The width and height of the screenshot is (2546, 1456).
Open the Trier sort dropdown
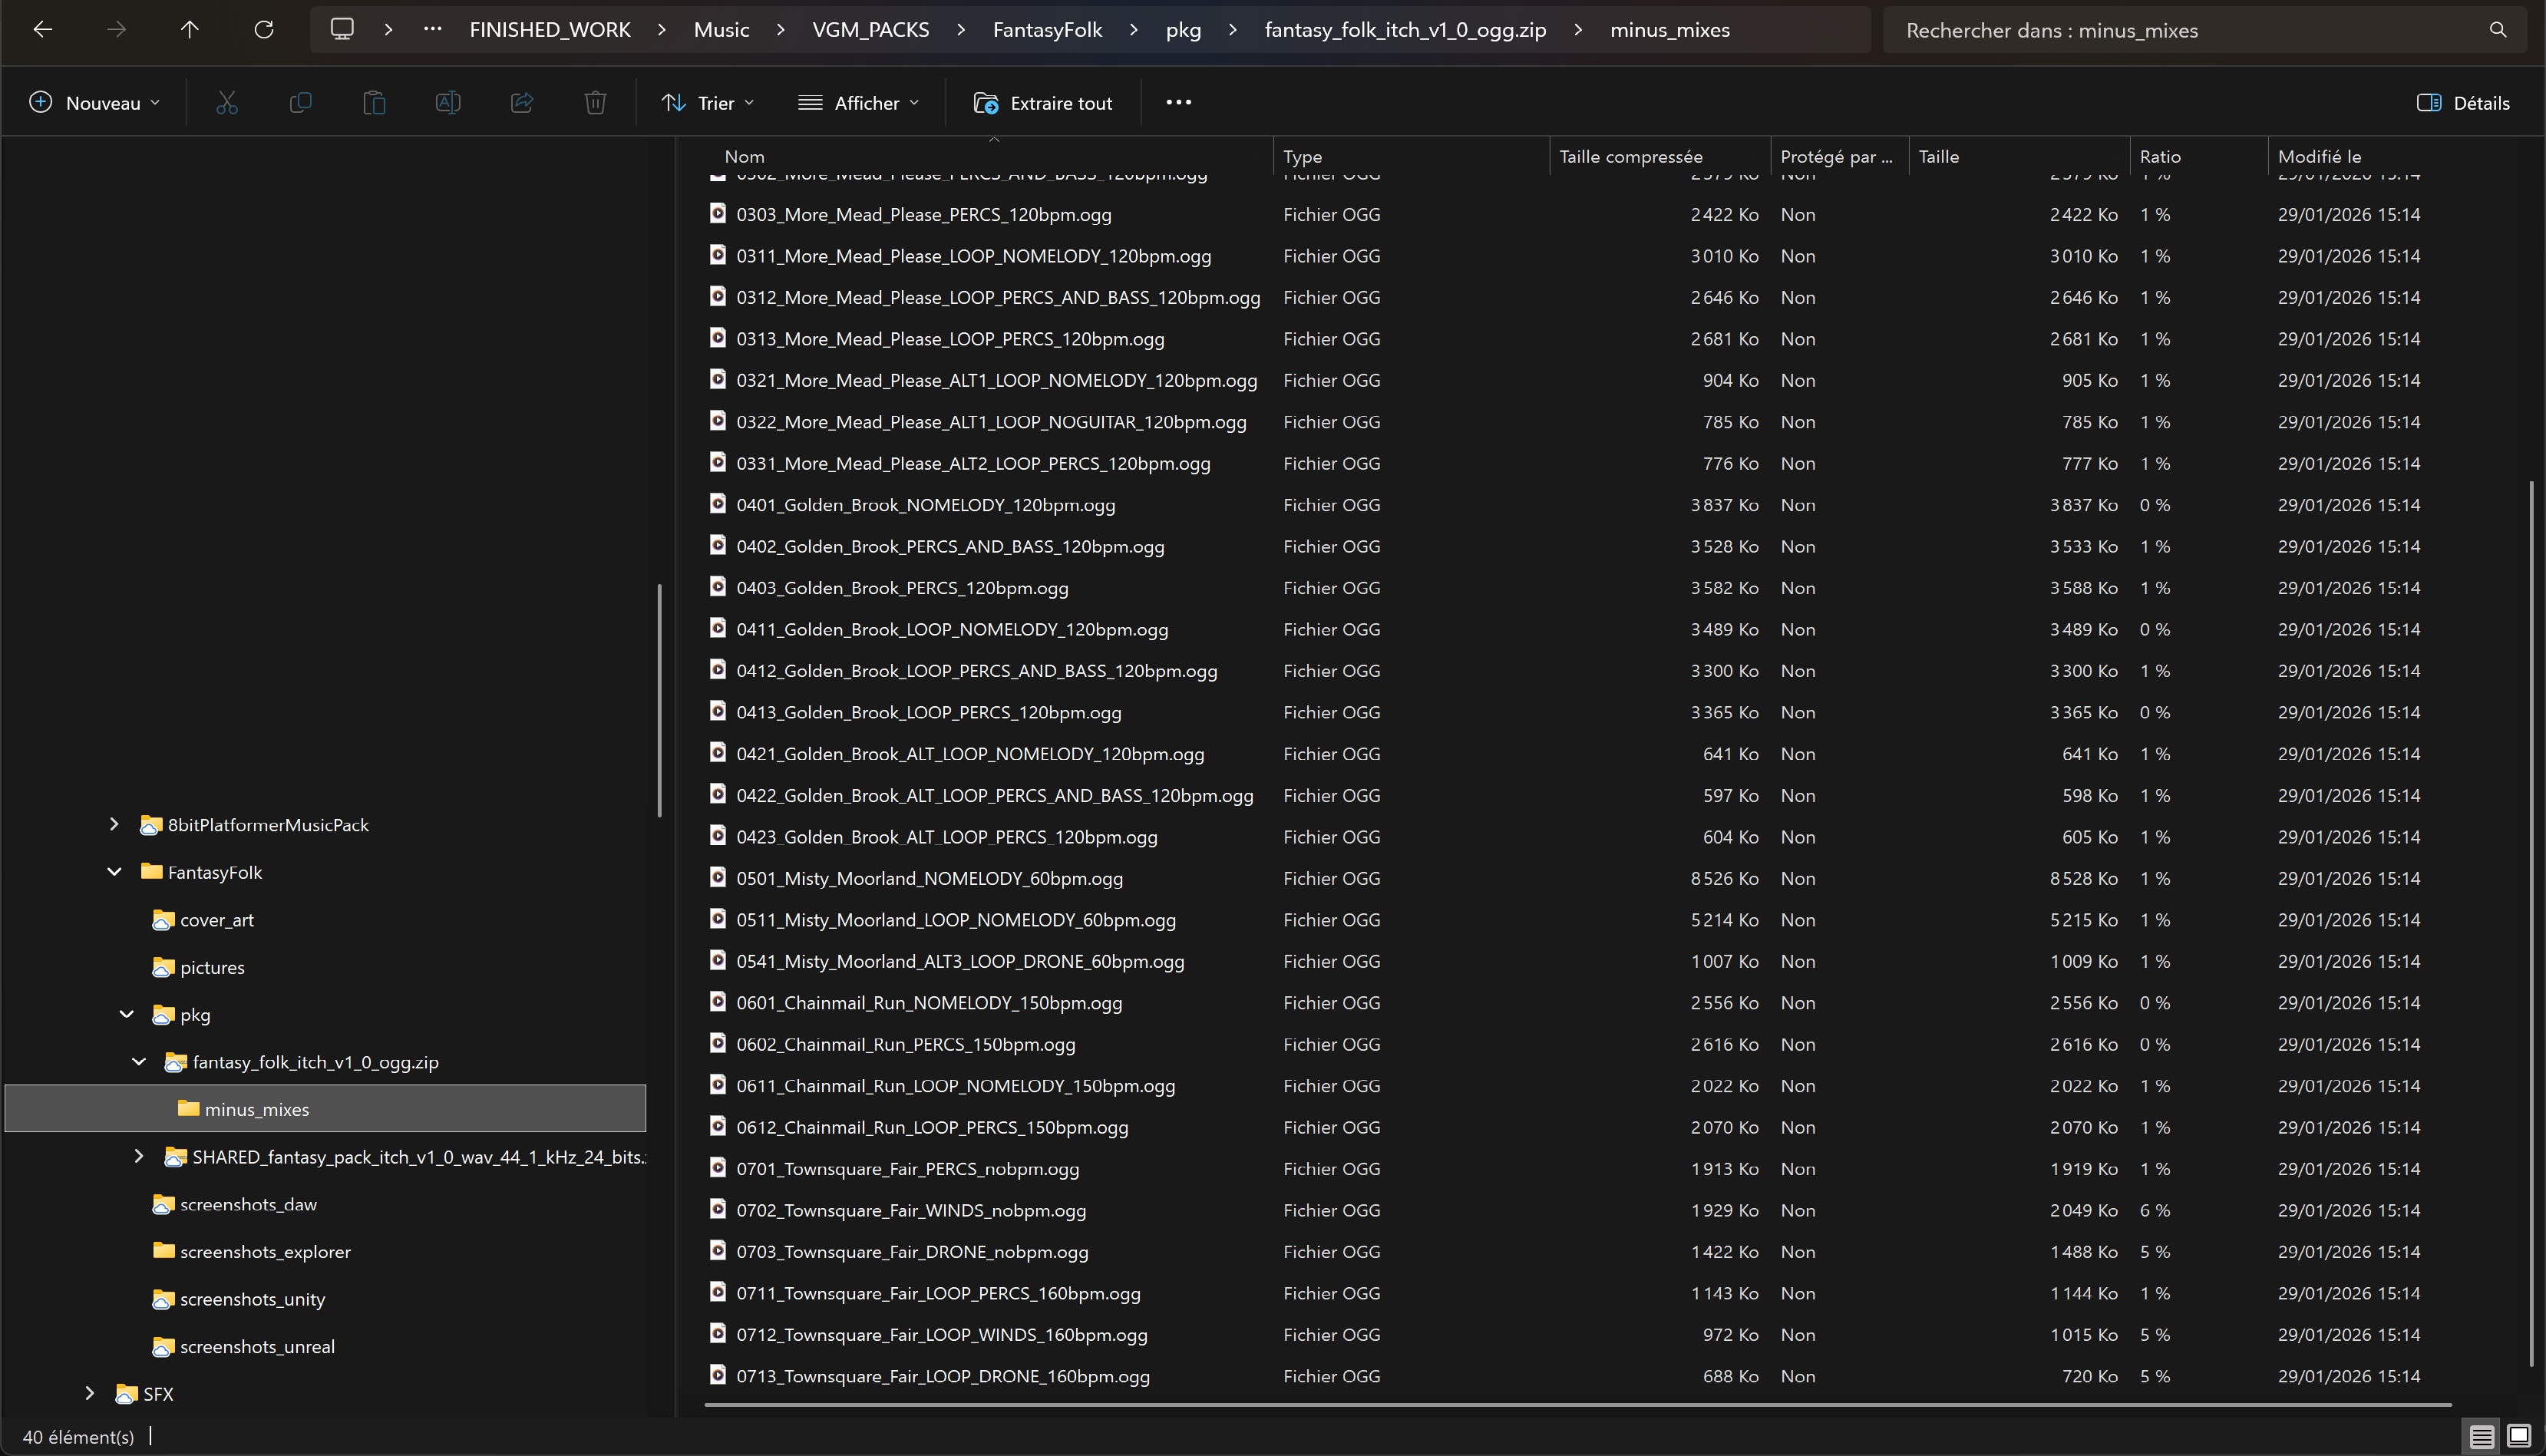pyautogui.click(x=708, y=103)
